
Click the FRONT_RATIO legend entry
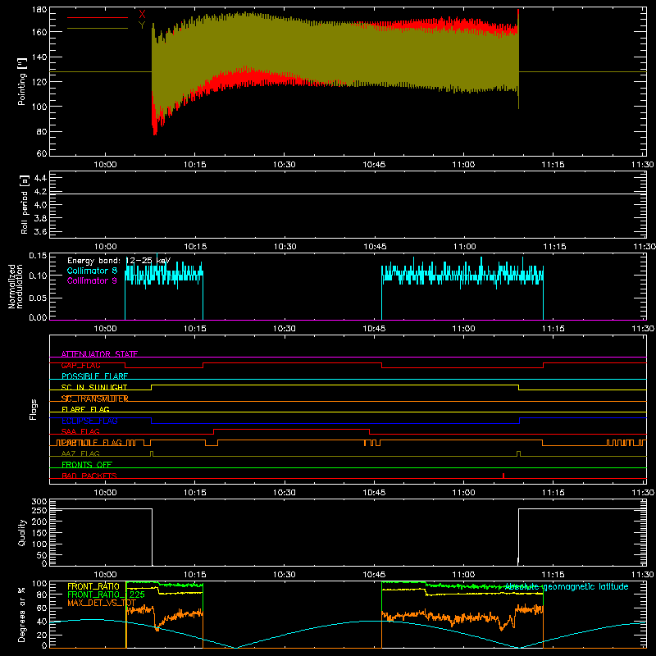click(x=93, y=586)
